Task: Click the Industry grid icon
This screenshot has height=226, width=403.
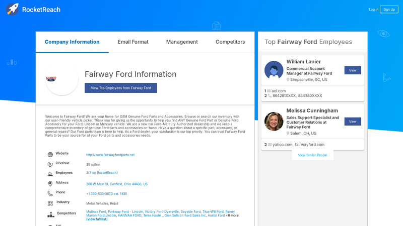Action: coord(50,203)
